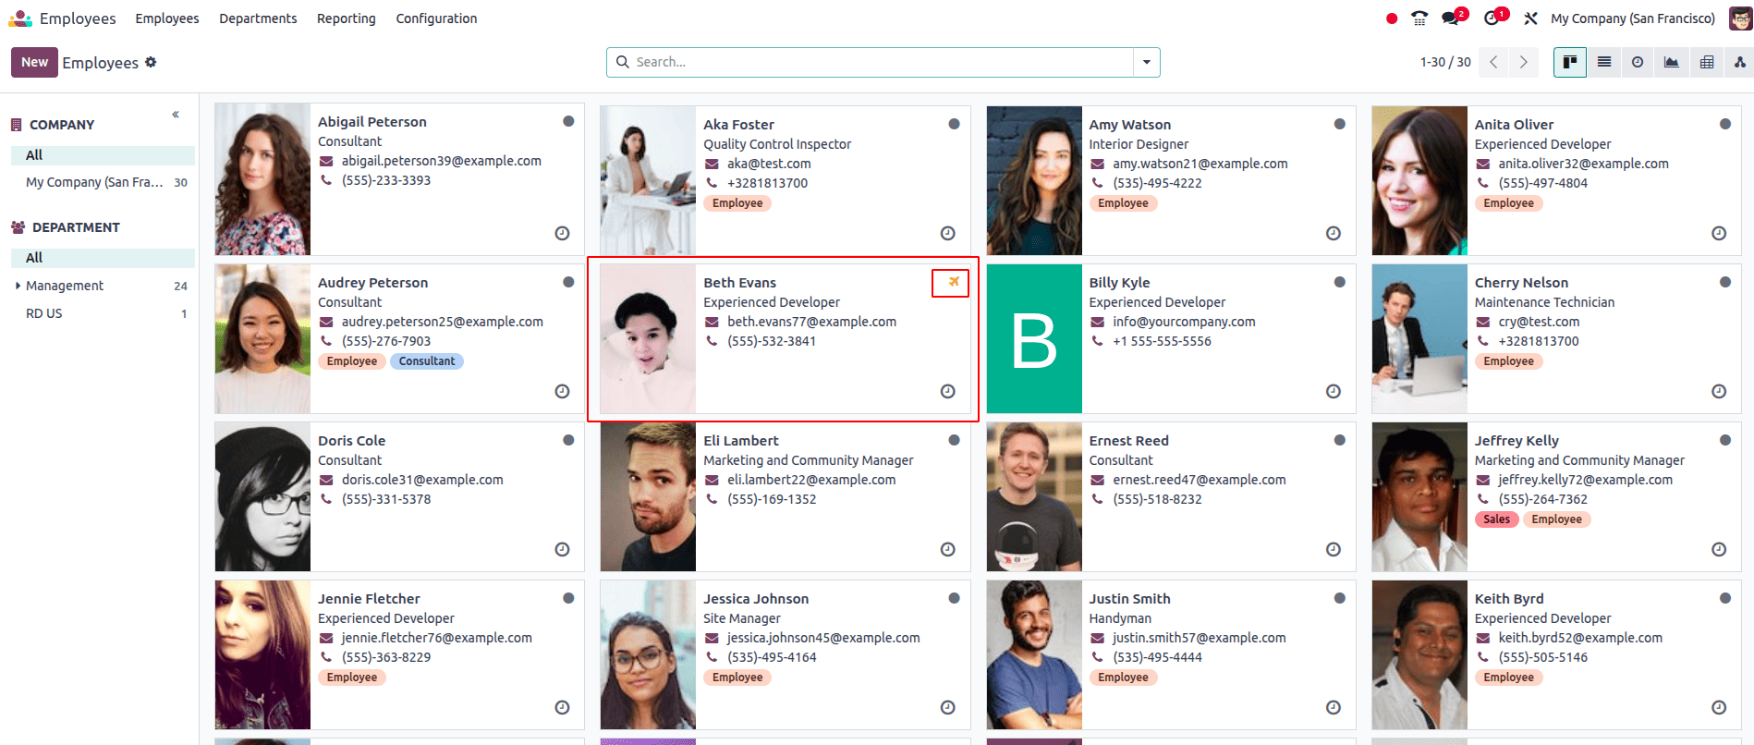Open activity clock on Beth Evans card
Viewport: 1754px width, 745px height.
(x=947, y=391)
